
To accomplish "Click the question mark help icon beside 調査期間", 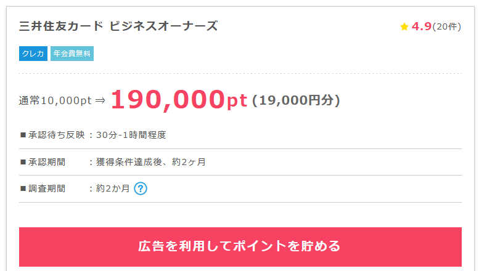I will 141,188.
